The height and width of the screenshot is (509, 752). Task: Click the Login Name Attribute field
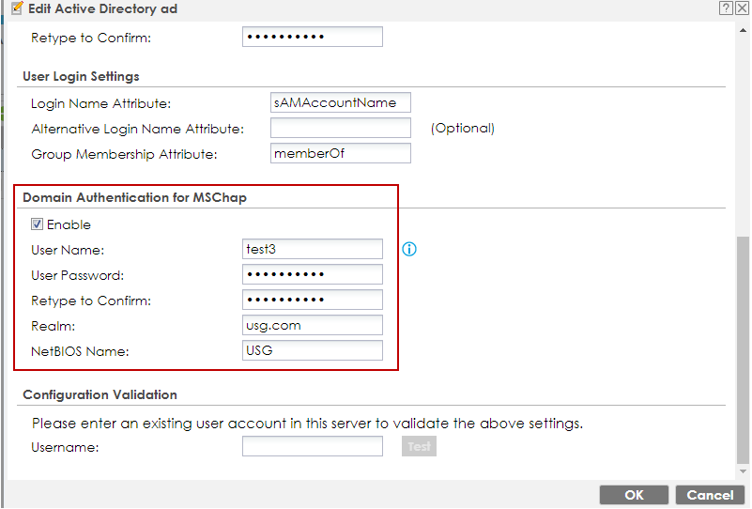340,102
